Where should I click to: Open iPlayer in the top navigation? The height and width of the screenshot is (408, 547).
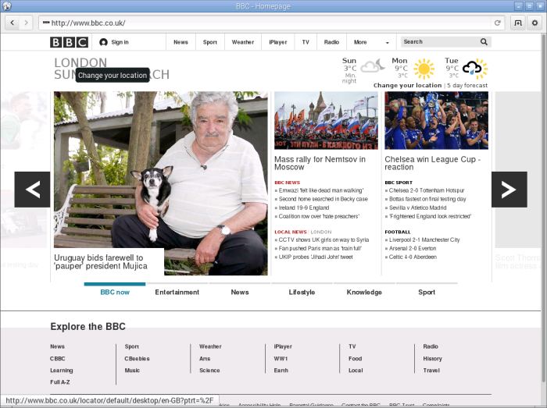(x=278, y=42)
